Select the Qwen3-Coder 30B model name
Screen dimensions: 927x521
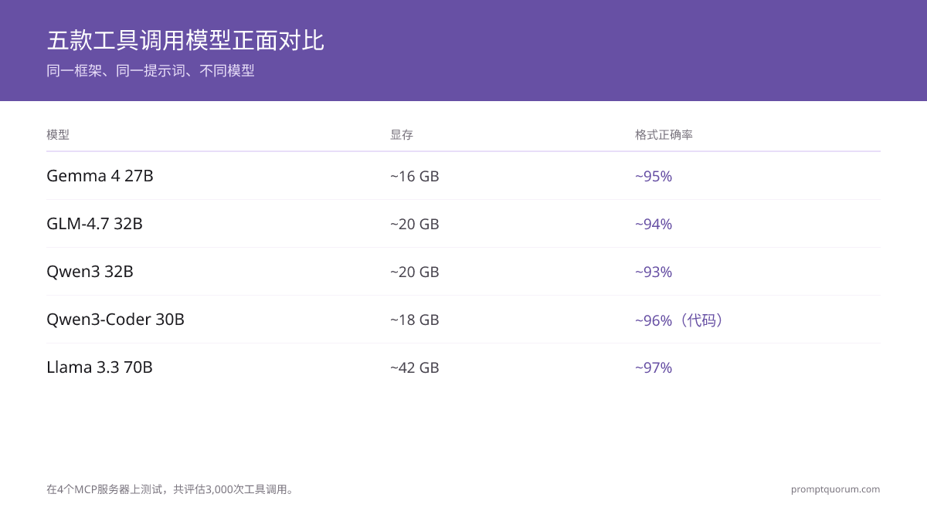click(x=115, y=320)
